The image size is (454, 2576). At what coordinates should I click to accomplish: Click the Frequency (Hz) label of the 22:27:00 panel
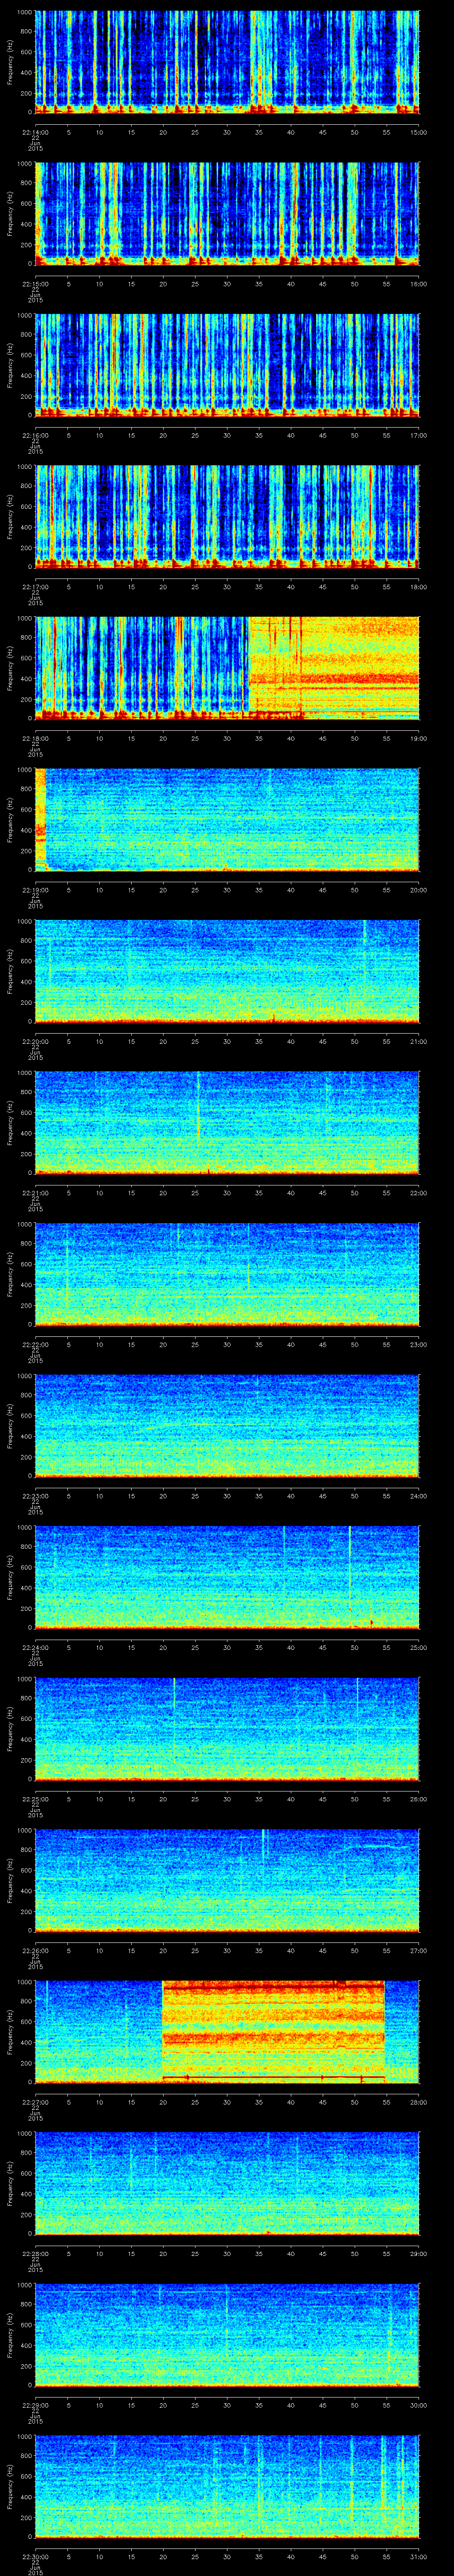[x=10, y=2032]
